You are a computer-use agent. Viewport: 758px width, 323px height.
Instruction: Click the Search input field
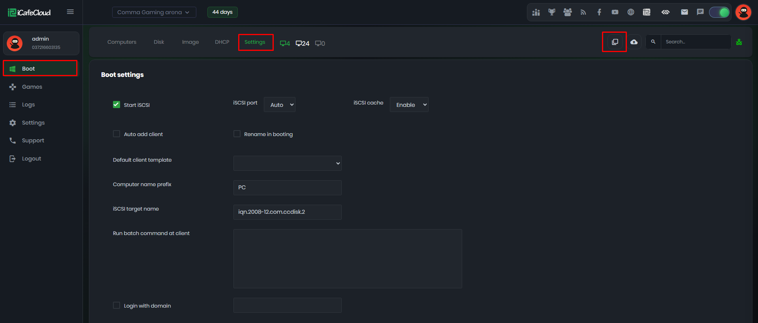(x=696, y=42)
